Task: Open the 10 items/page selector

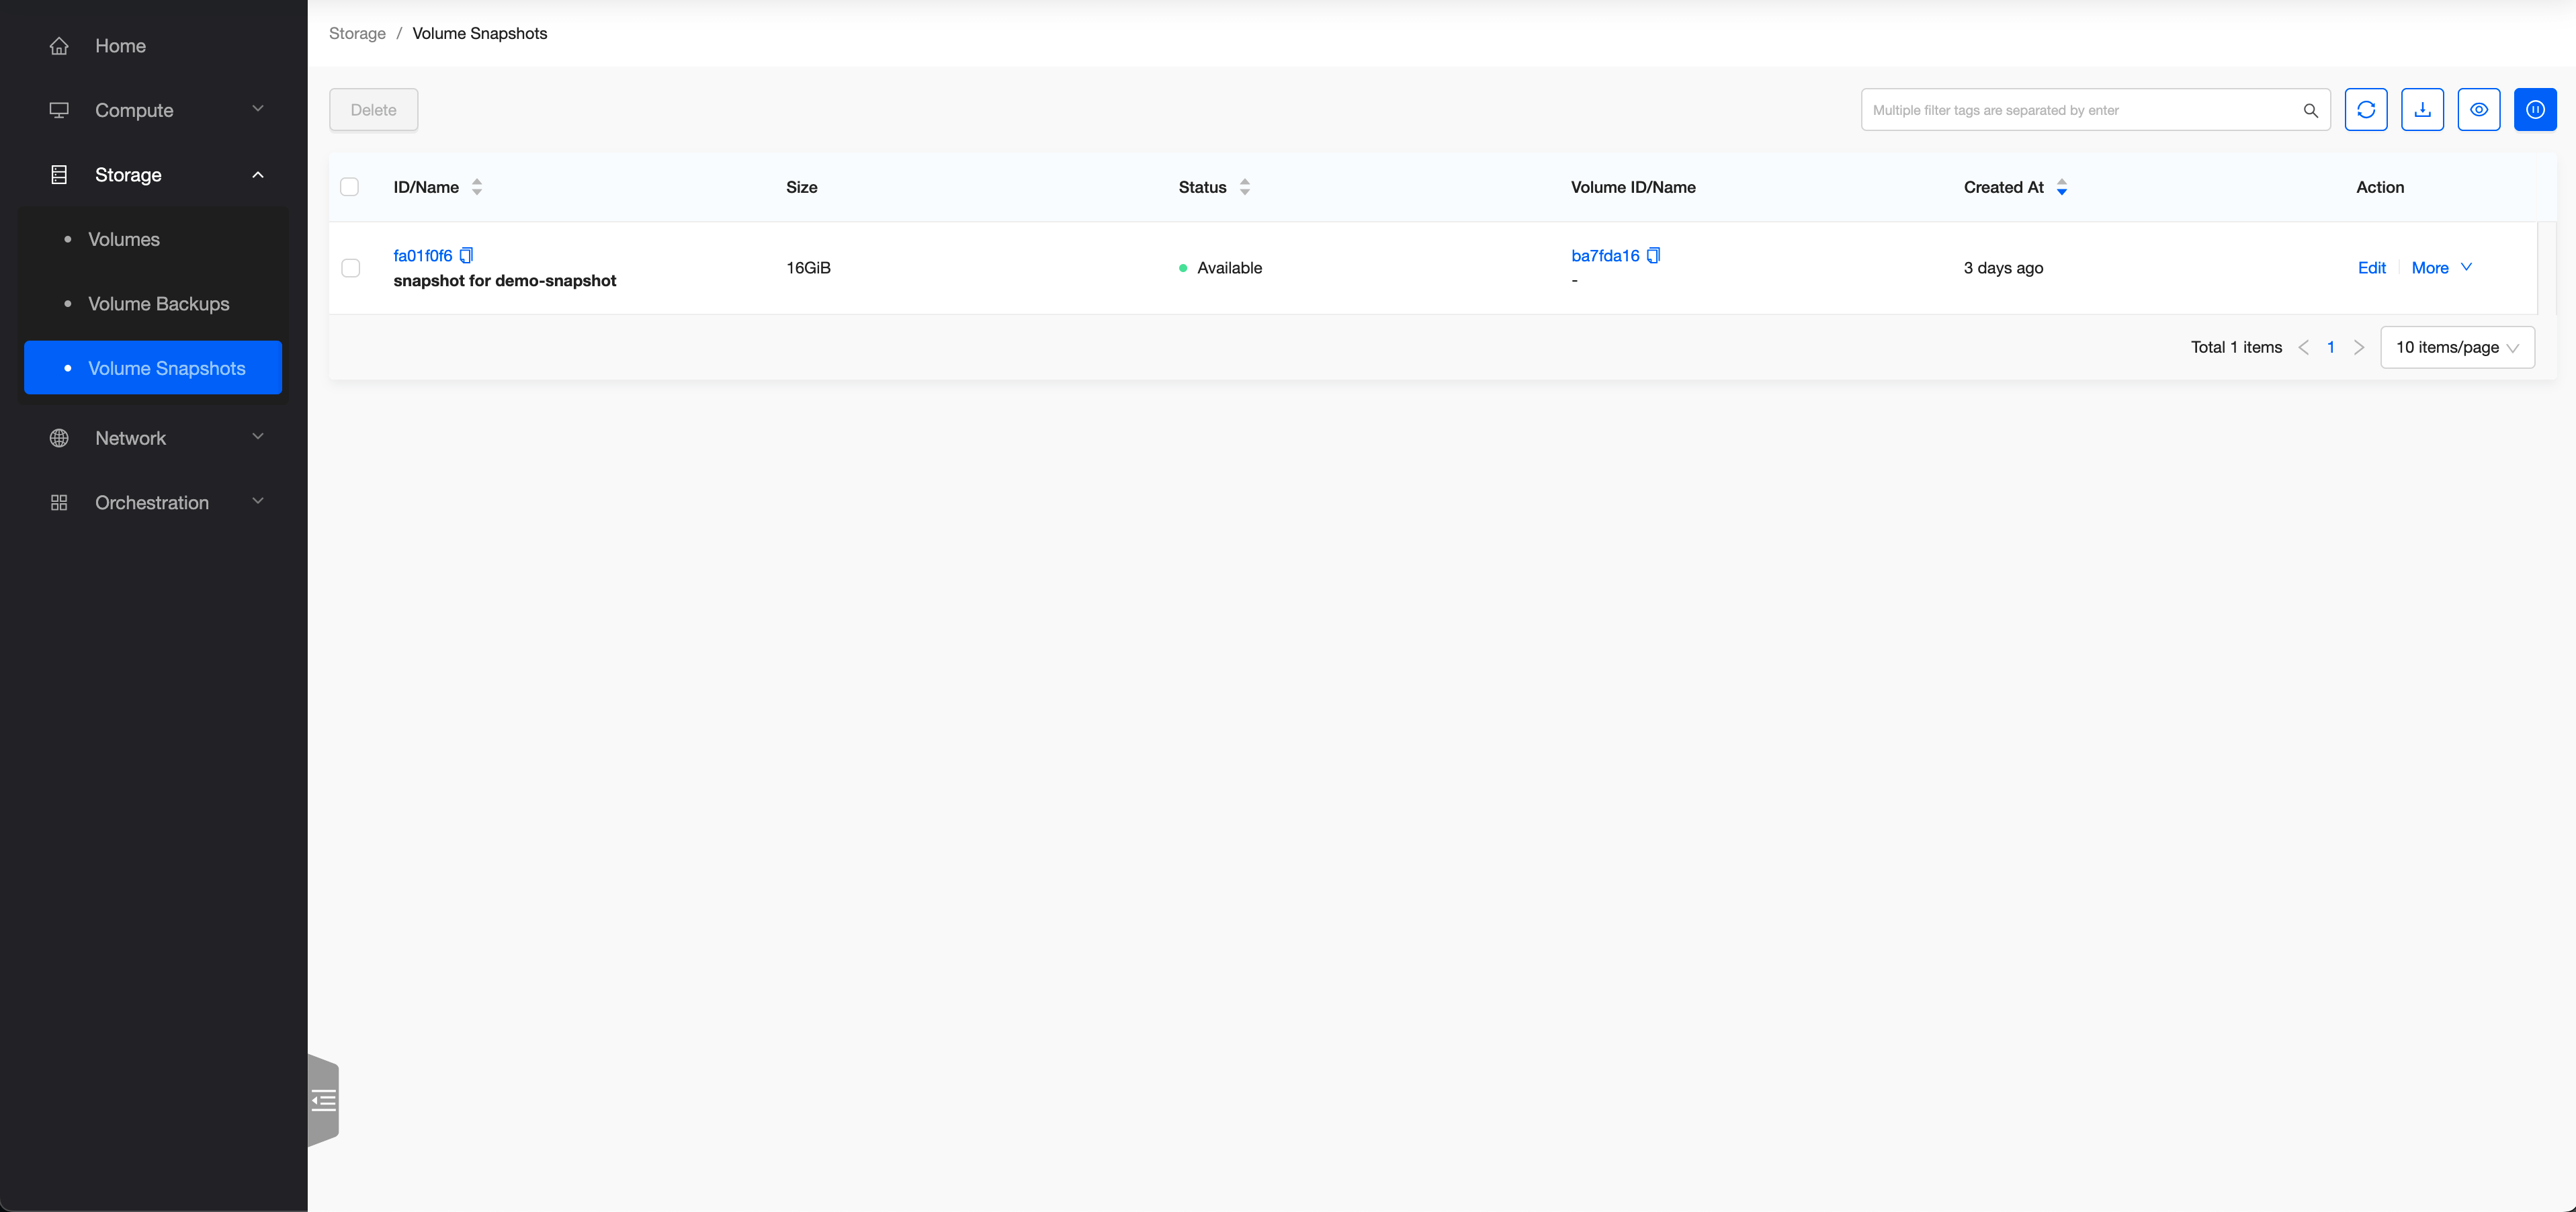Action: [x=2456, y=347]
